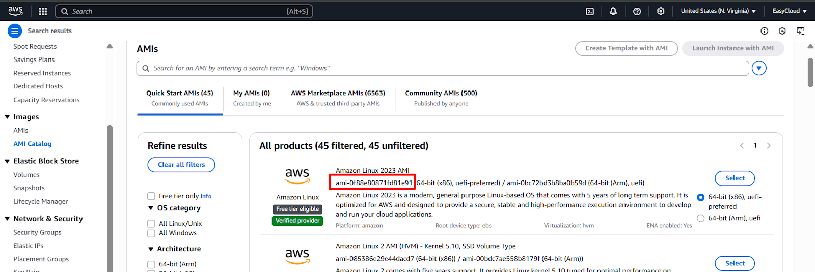Open Reserved Instances in sidebar
The height and width of the screenshot is (272, 815).
tap(42, 73)
